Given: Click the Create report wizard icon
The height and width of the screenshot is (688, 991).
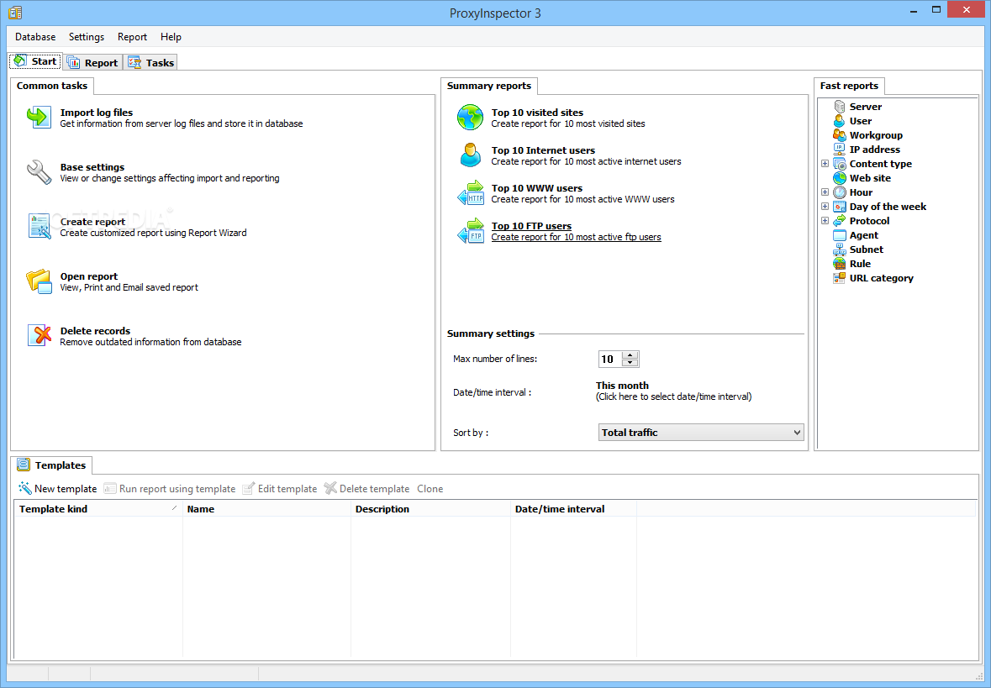Looking at the screenshot, I should [39, 226].
